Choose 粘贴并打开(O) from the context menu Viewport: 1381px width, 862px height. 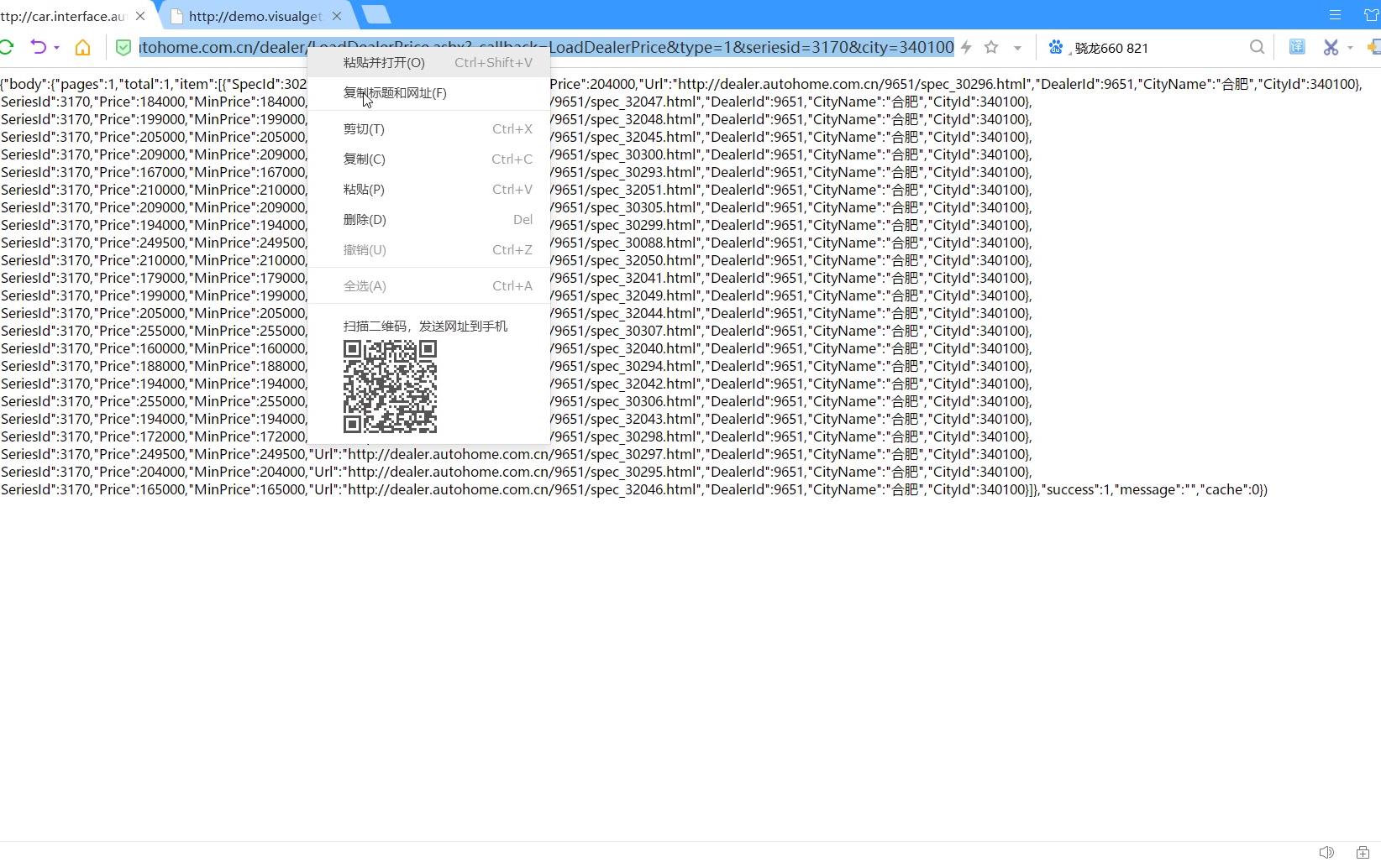click(428, 63)
